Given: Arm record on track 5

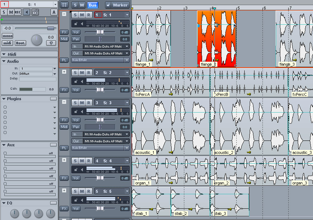Looking at the screenshot, I should [x=88, y=191].
